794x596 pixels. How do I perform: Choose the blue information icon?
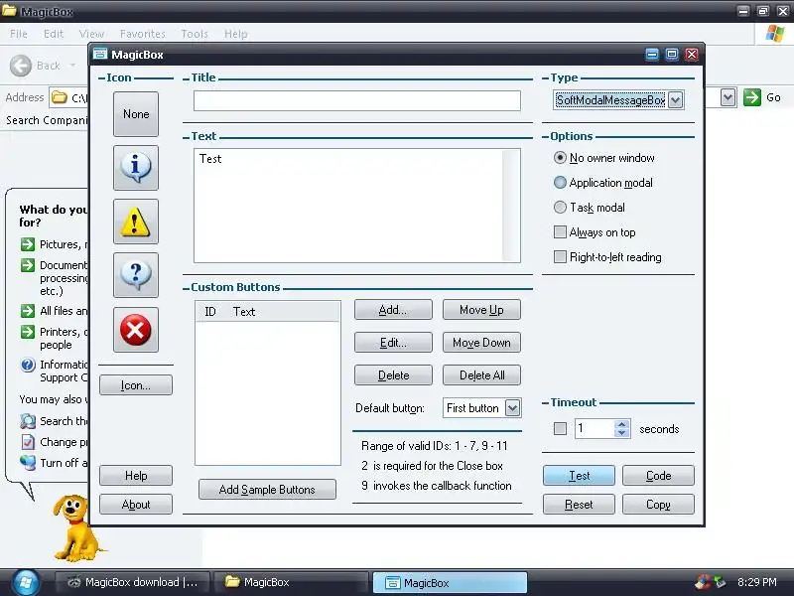pyautogui.click(x=136, y=168)
